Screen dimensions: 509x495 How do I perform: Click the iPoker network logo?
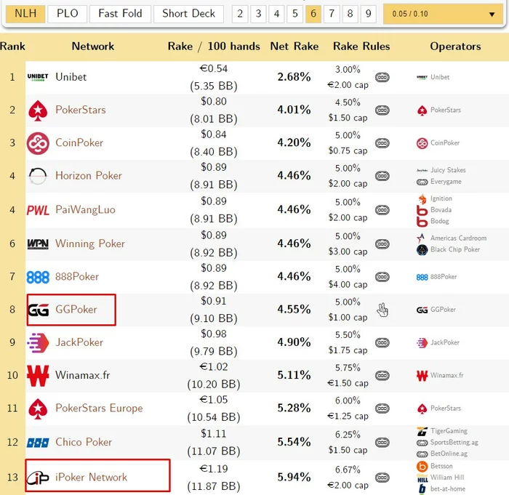point(38,478)
